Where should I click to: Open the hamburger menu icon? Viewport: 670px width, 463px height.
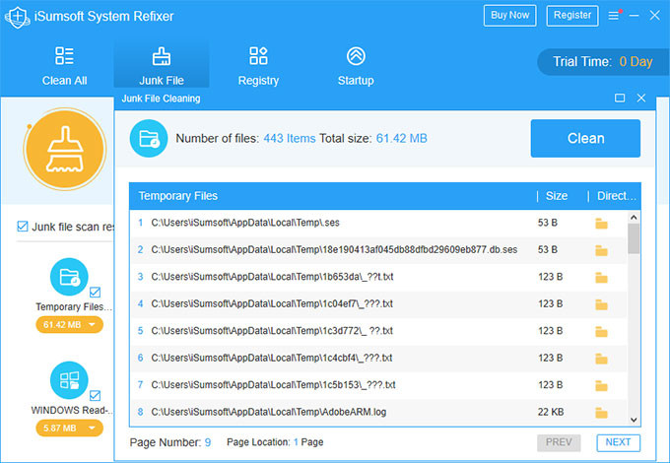pyautogui.click(x=614, y=16)
